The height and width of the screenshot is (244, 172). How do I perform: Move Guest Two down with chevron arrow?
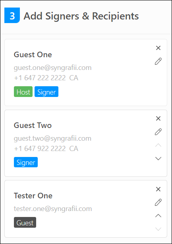tap(158, 159)
